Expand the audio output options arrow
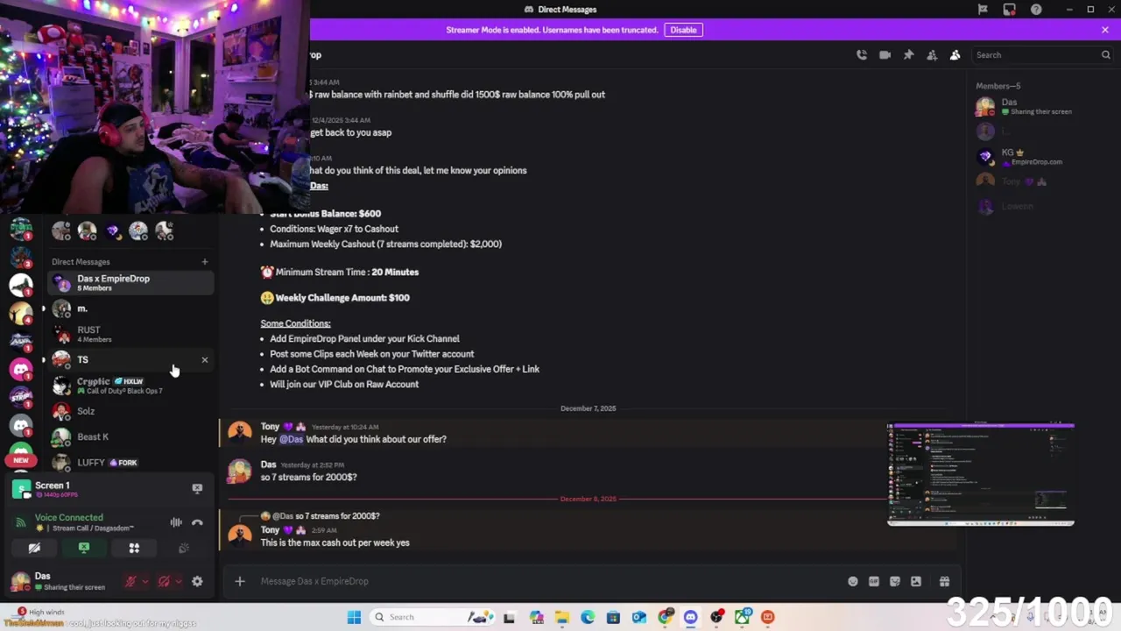The width and height of the screenshot is (1121, 631). pos(178,581)
